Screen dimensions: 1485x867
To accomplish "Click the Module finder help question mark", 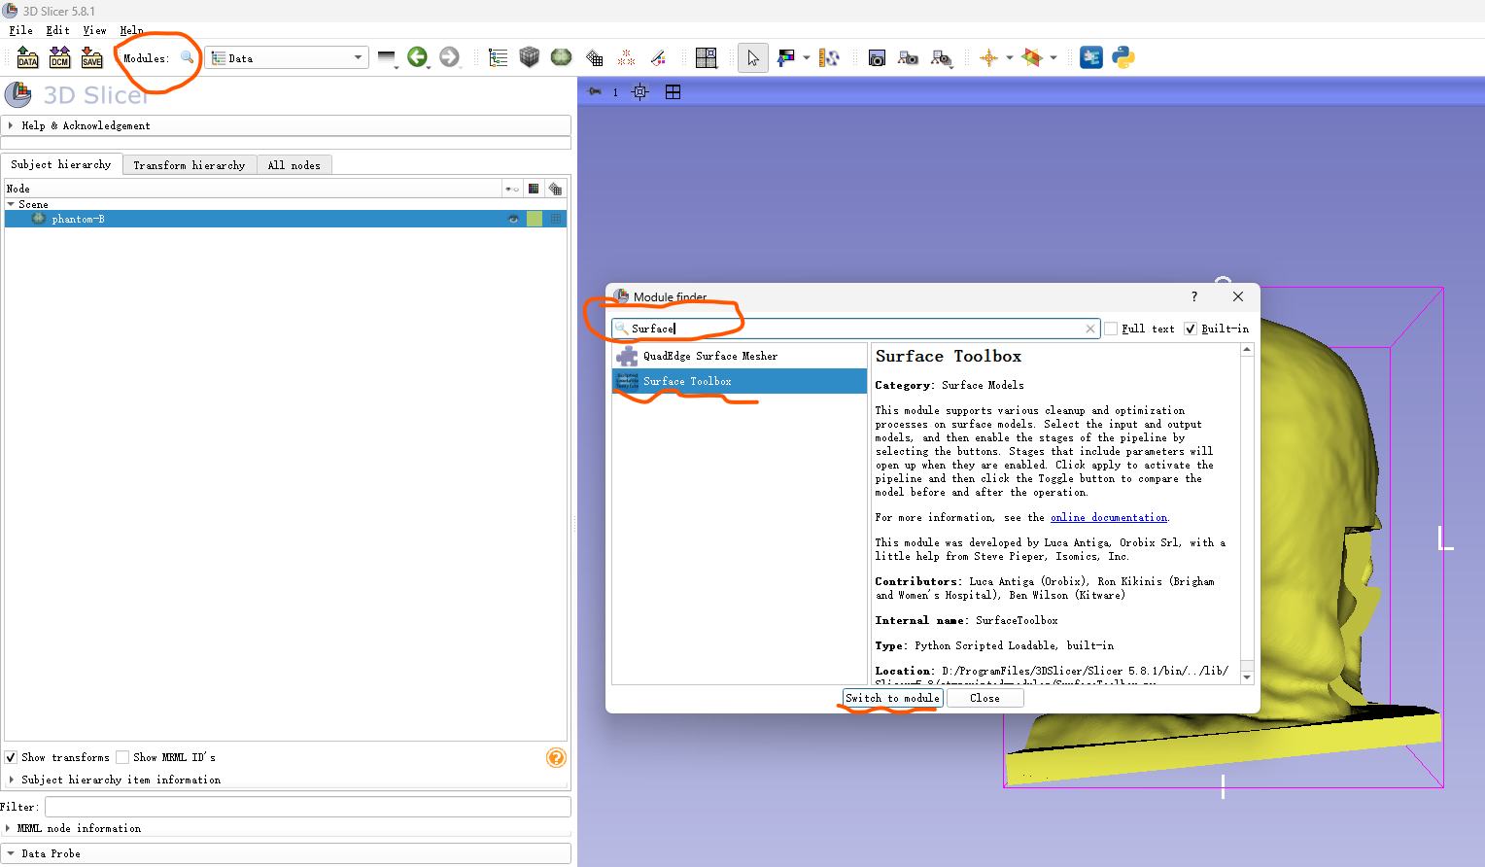I will coord(1194,296).
